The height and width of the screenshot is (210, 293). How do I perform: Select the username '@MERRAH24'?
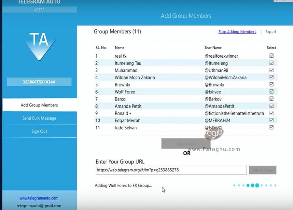coord(217,120)
